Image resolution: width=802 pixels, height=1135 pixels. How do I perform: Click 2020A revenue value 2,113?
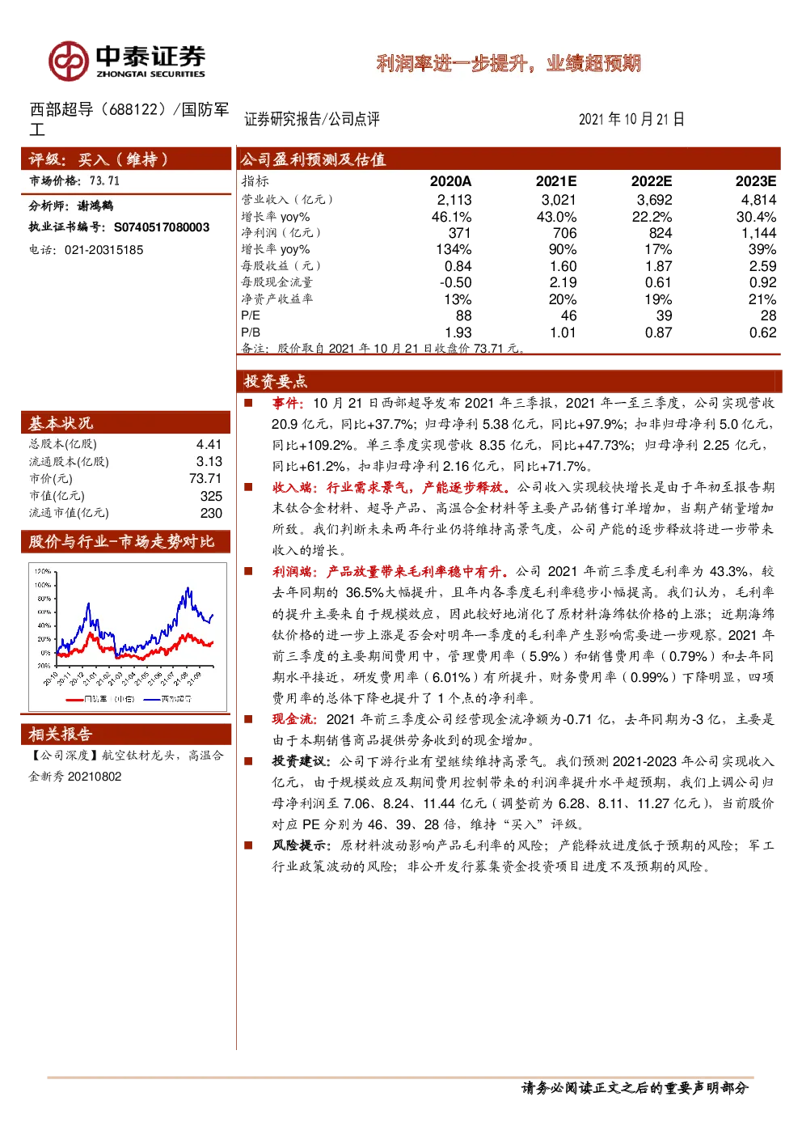point(454,200)
